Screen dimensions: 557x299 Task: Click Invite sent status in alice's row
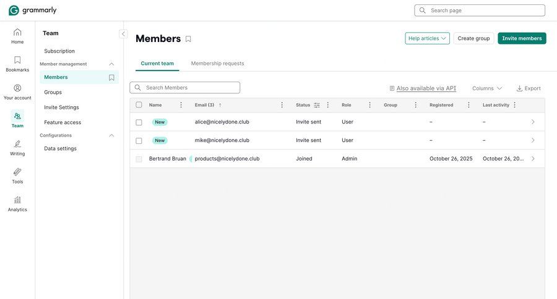(x=308, y=122)
